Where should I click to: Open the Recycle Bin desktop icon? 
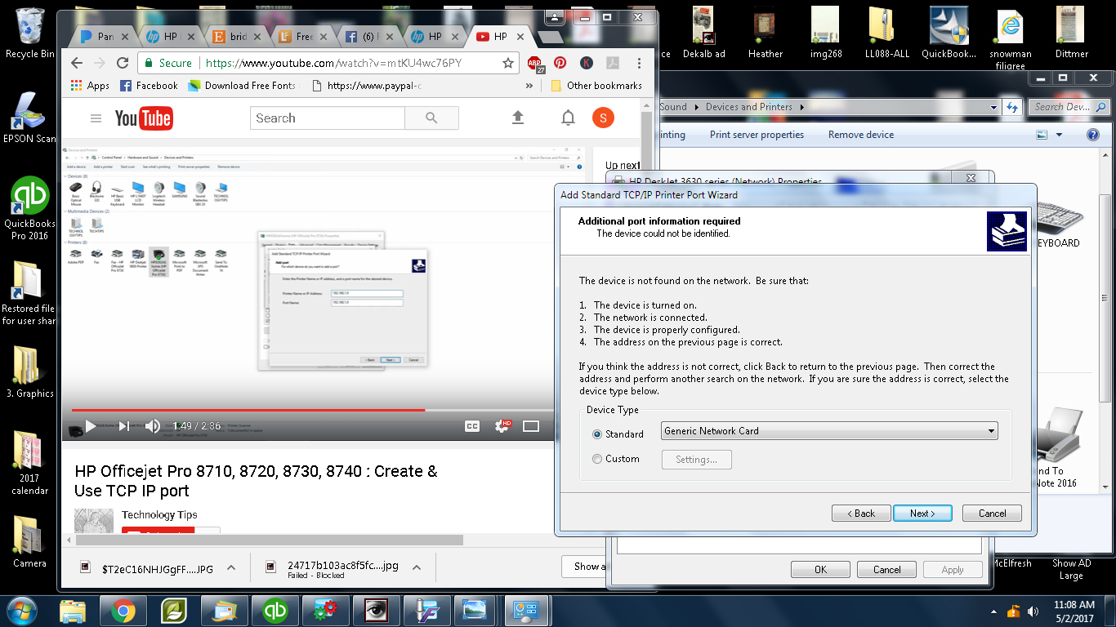coord(30,33)
